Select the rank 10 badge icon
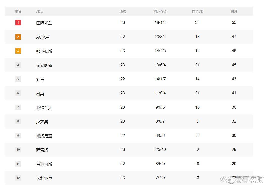This screenshot has width=269, height=189. 18,150
